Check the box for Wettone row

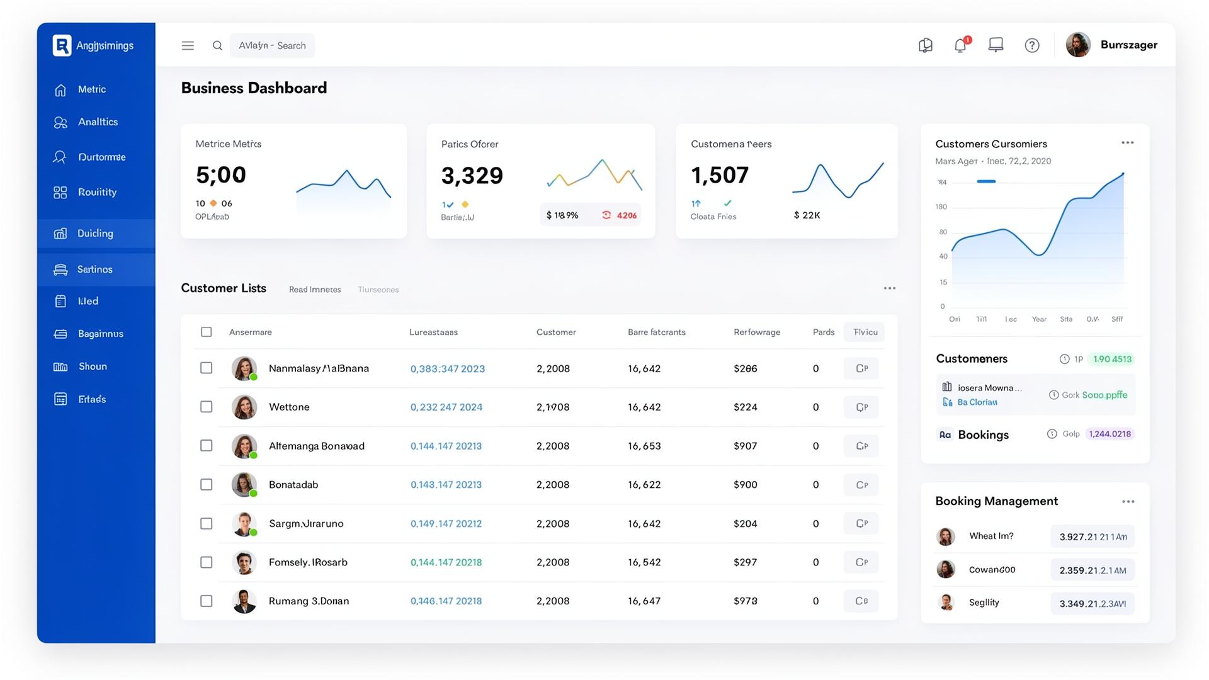206,407
